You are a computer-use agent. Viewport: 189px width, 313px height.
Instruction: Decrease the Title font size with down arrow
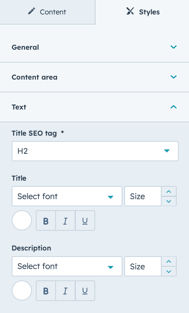[x=169, y=201]
